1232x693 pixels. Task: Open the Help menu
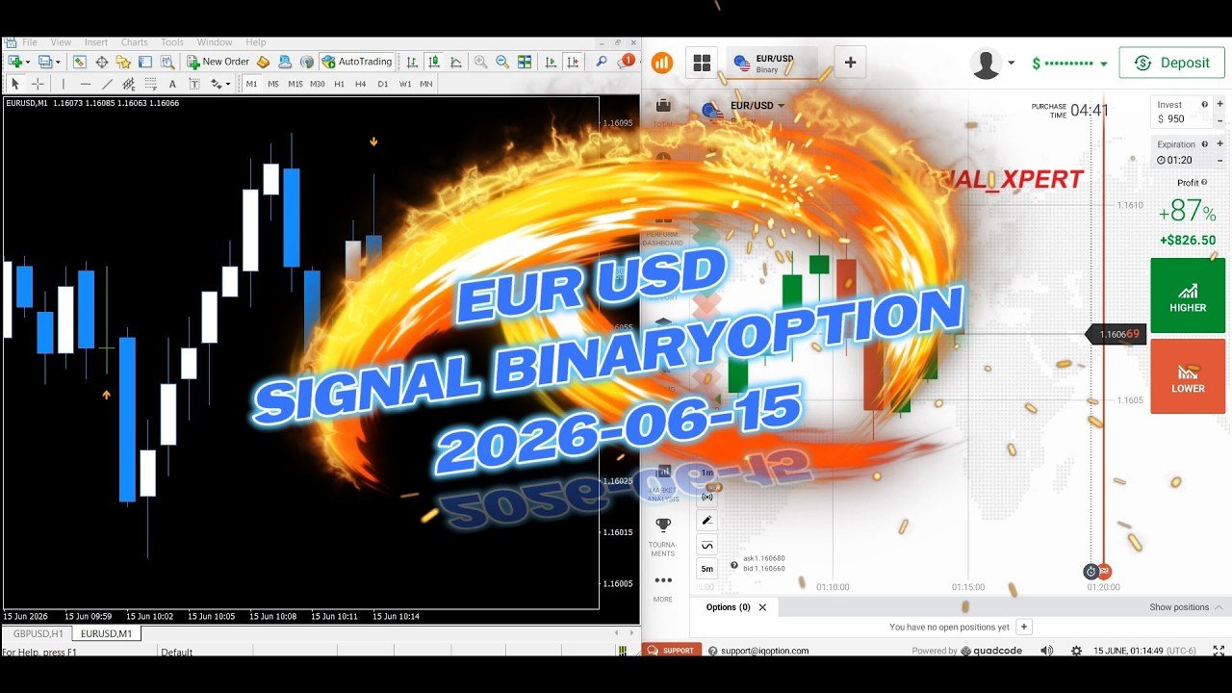point(256,42)
